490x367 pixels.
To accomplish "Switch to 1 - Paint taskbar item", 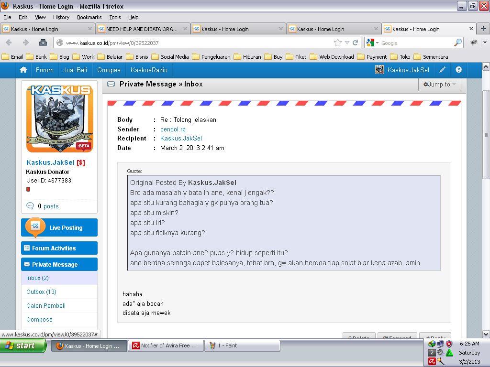I will click(x=242, y=345).
